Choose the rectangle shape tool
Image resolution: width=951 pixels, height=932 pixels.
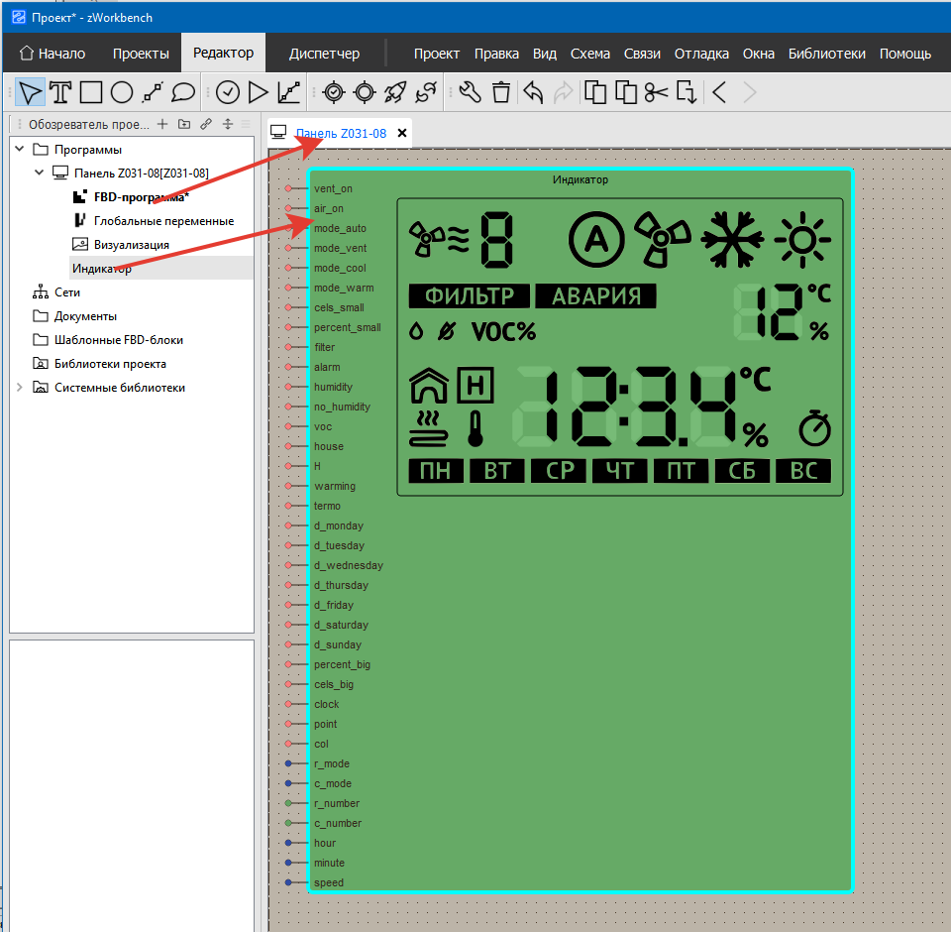click(x=91, y=93)
